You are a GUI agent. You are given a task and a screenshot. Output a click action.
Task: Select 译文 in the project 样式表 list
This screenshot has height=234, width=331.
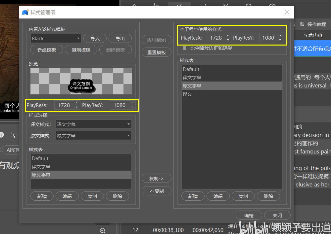(x=232, y=94)
